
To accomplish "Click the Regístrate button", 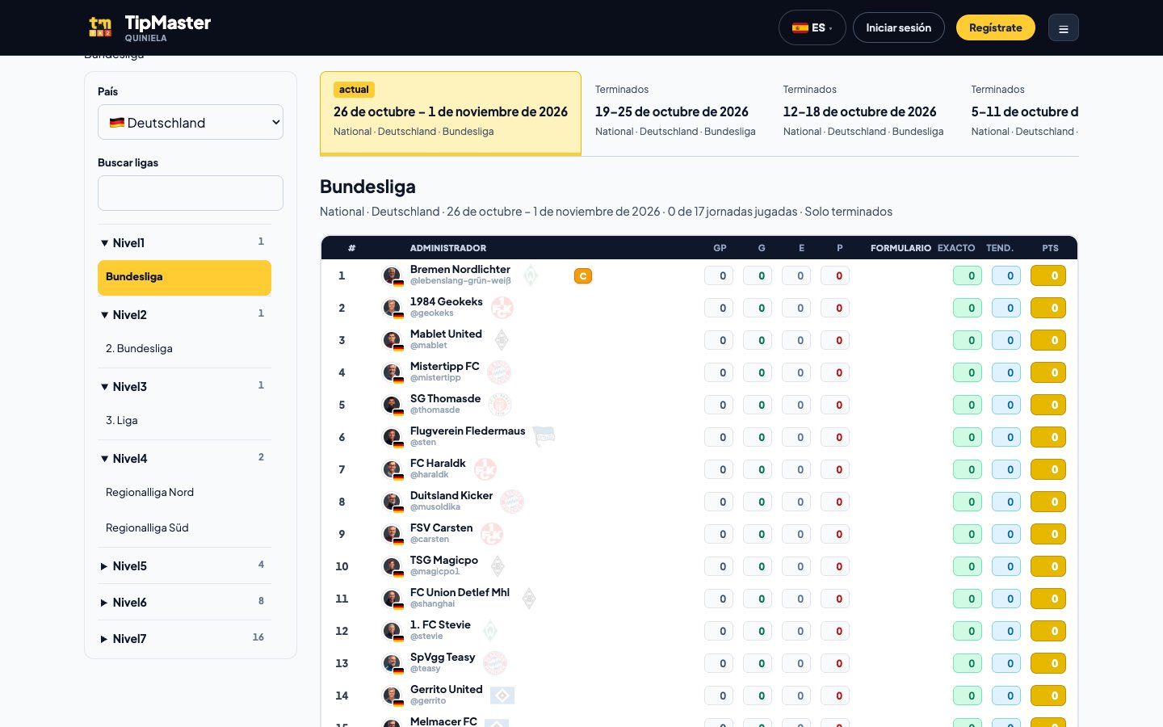I will (996, 27).
